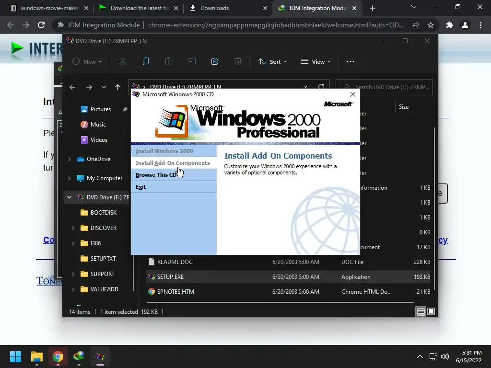Show hidden system tray icons
The height and width of the screenshot is (368, 491).
click(420, 356)
